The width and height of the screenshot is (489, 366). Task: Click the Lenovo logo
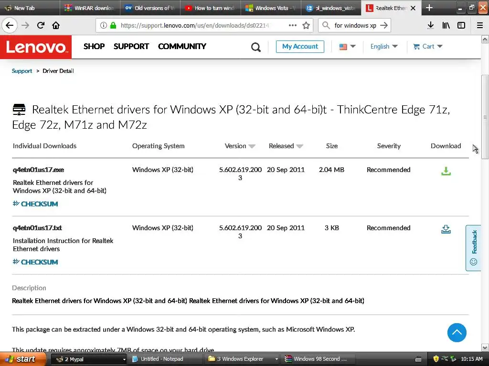[x=36, y=47]
